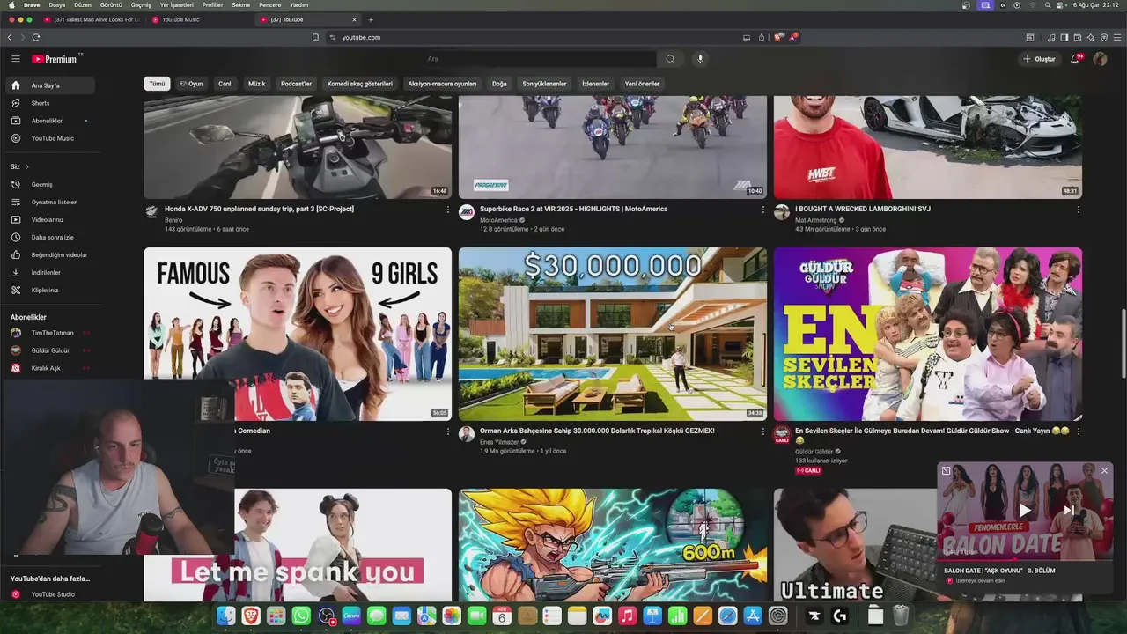Launch WhatsApp from the Dock
The height and width of the screenshot is (634, 1127).
pyautogui.click(x=301, y=616)
